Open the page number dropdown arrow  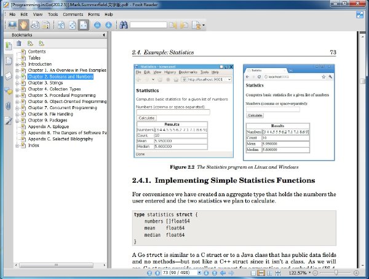[x=199, y=273]
